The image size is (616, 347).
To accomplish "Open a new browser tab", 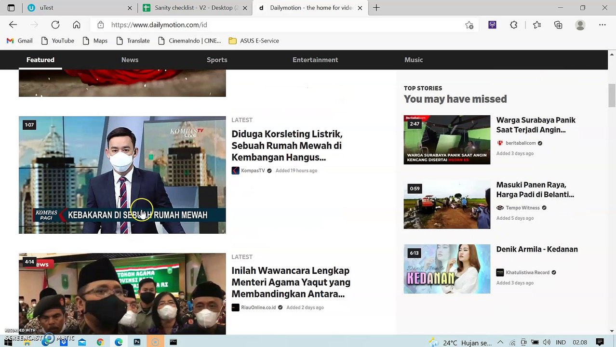I will coord(376,8).
